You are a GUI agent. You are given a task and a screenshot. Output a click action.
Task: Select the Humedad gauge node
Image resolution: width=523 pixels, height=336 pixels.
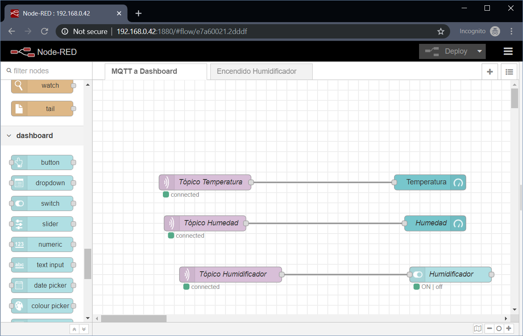tap(435, 223)
